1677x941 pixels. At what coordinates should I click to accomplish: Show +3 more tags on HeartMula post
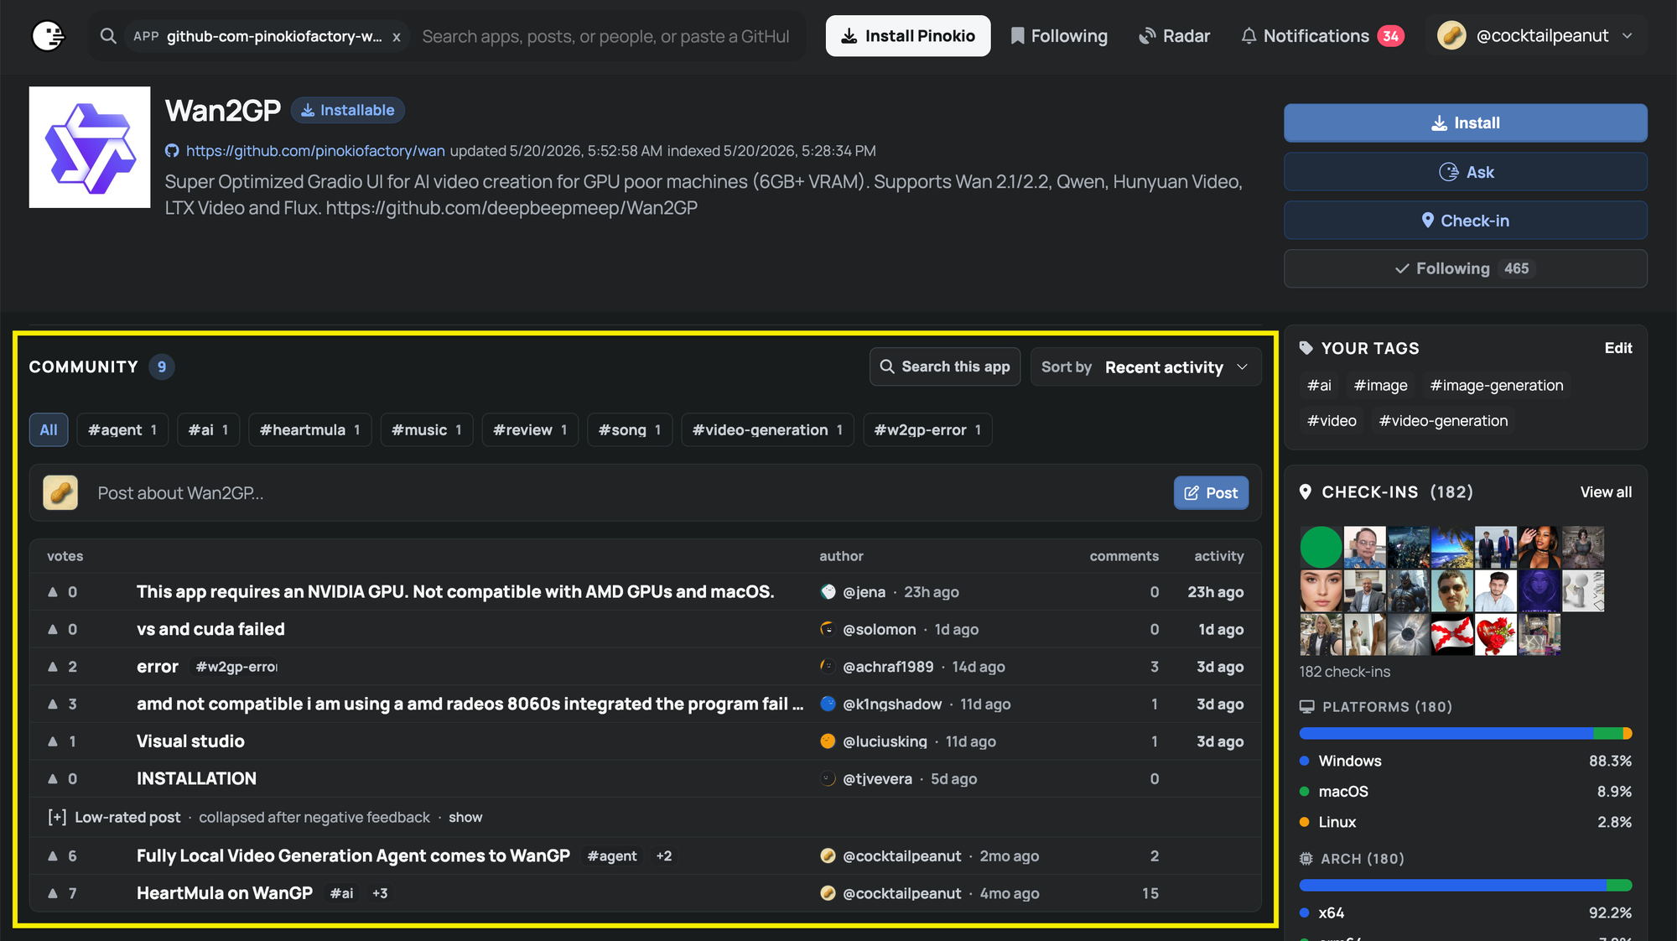380,894
